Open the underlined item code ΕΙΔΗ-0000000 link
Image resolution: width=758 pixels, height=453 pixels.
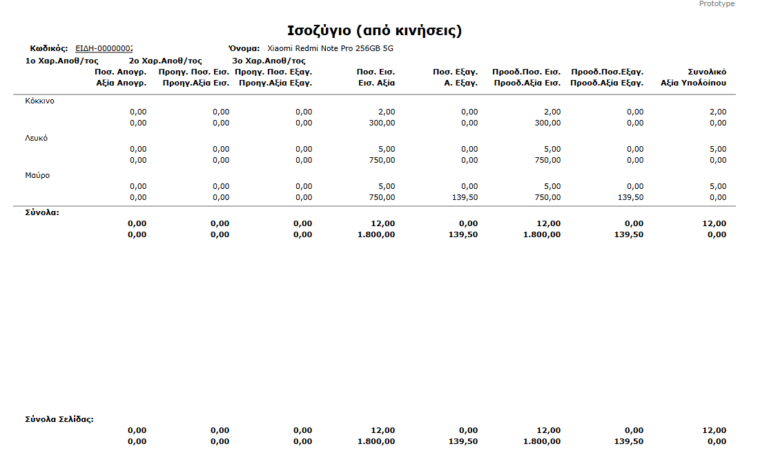point(104,48)
